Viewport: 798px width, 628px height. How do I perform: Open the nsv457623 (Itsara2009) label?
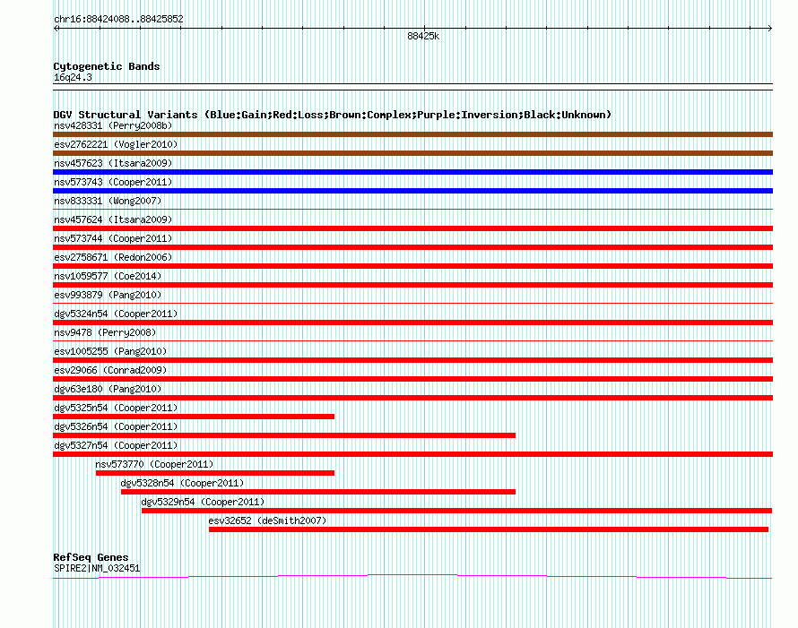point(113,163)
